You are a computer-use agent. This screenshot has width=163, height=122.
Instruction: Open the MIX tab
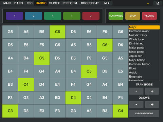[x=107, y=3]
